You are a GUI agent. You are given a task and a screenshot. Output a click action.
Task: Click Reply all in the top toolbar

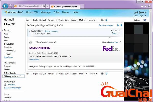[43, 20]
